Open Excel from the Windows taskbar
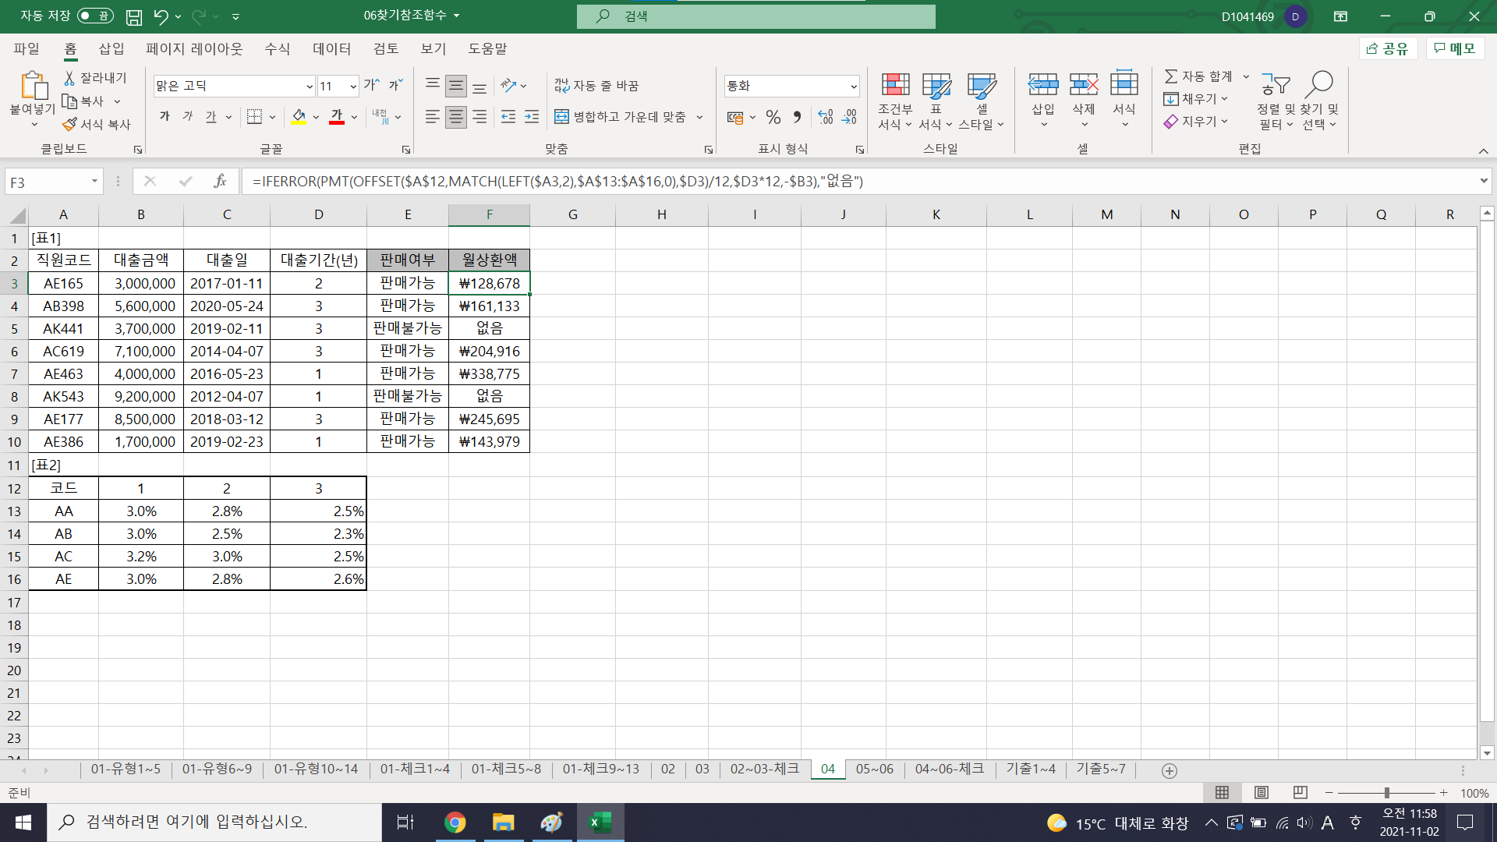This screenshot has width=1497, height=842. tap(600, 823)
